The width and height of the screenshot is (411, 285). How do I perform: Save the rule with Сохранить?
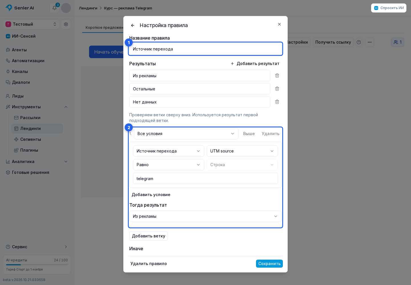click(269, 264)
